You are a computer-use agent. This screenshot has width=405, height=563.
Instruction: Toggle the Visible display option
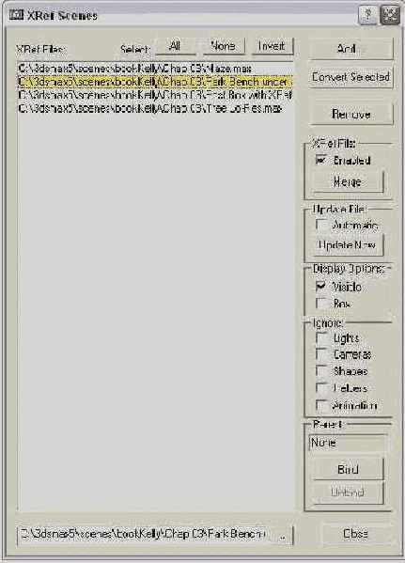click(x=321, y=287)
